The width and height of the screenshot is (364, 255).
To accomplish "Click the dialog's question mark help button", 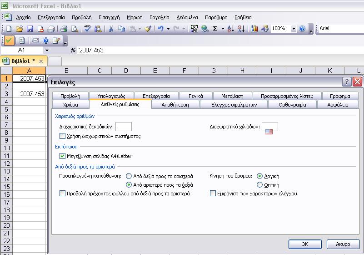I will (x=347, y=82).
